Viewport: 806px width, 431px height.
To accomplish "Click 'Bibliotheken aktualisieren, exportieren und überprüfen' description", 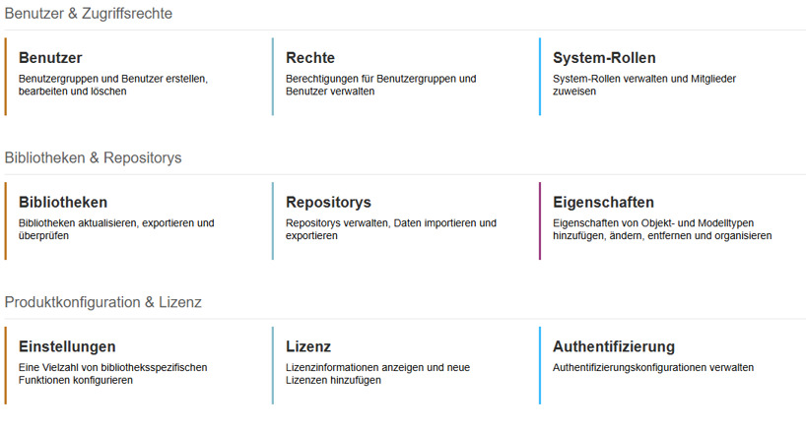I will [x=115, y=229].
